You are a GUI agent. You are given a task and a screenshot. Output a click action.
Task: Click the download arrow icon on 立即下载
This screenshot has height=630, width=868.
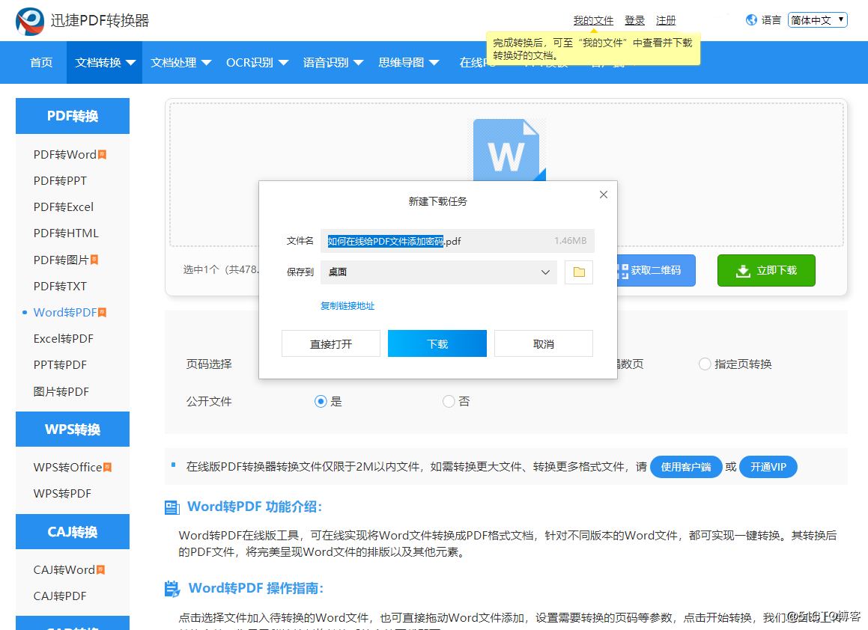(x=743, y=270)
